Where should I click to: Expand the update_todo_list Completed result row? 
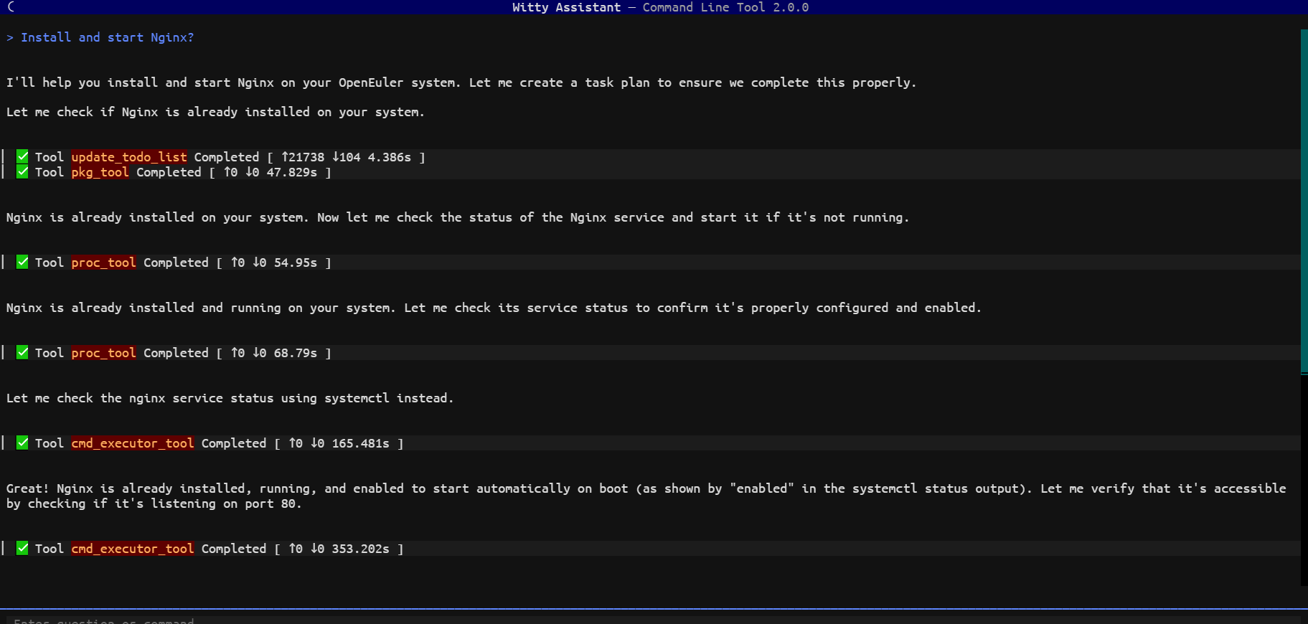click(x=651, y=157)
